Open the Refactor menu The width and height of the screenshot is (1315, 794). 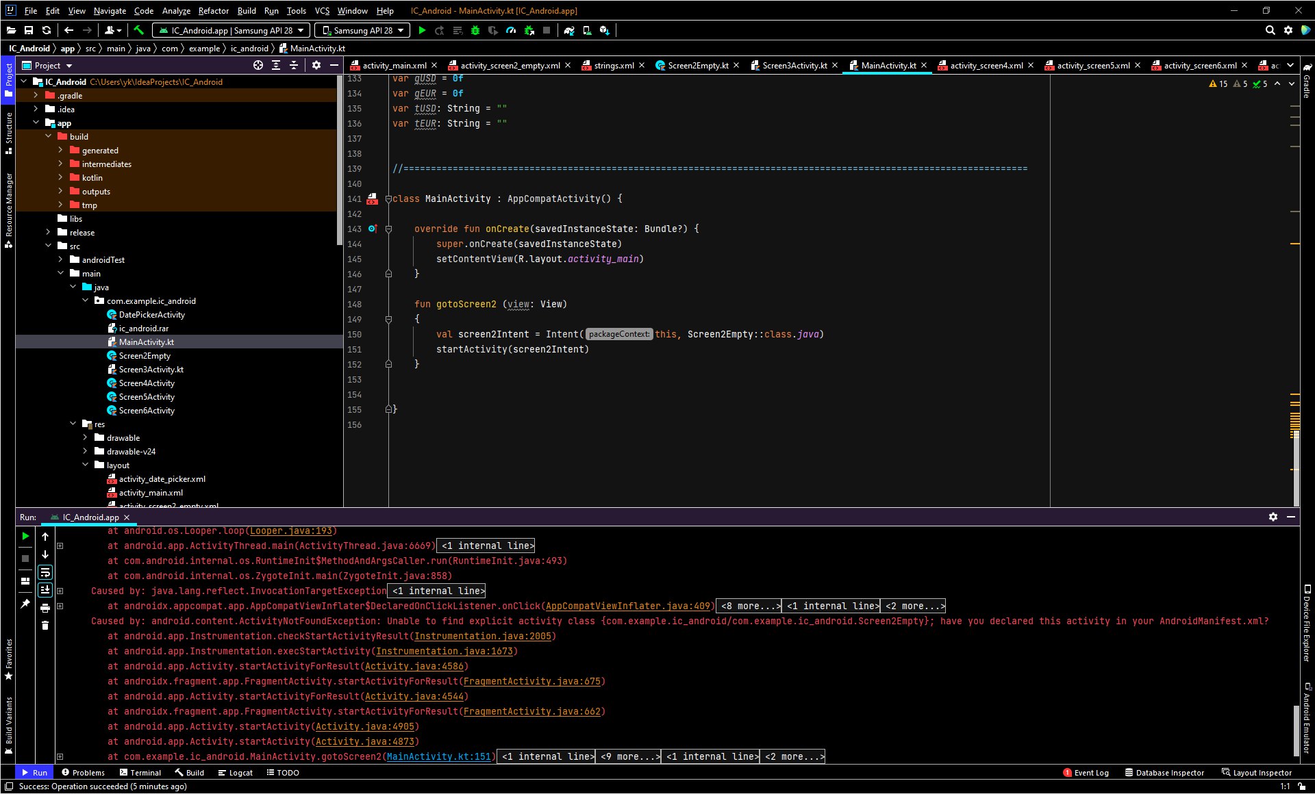(213, 10)
